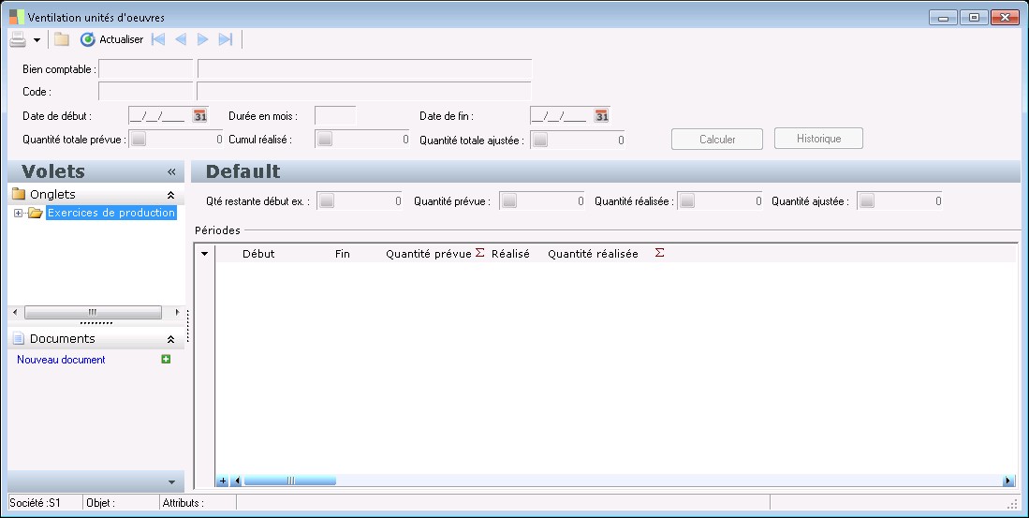Select Exercices de production tree item
The width and height of the screenshot is (1029, 518).
(110, 213)
